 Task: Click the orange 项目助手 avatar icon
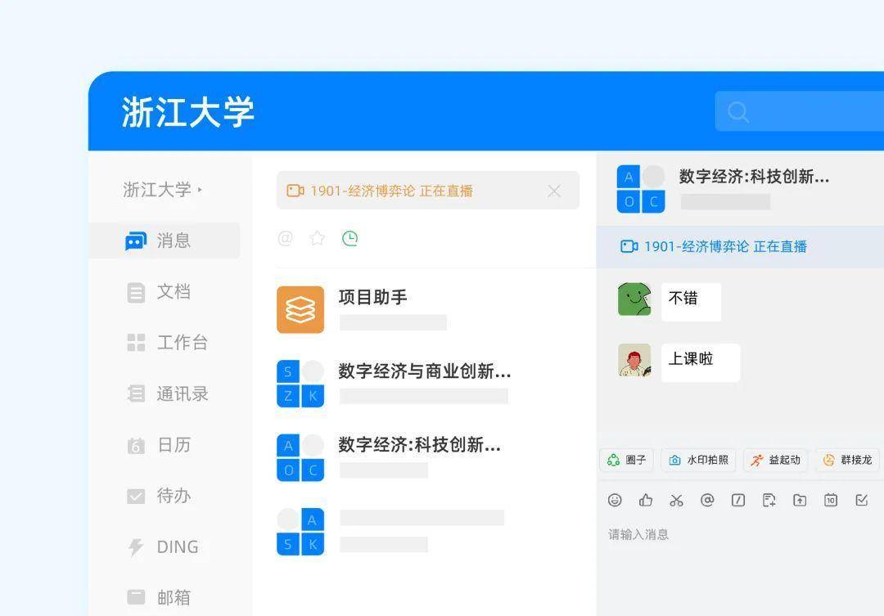click(x=300, y=309)
